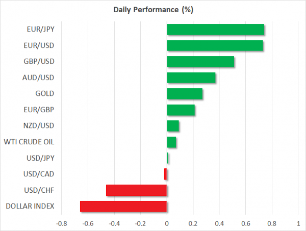Click the -0.8 axis tick label

[61, 223]
